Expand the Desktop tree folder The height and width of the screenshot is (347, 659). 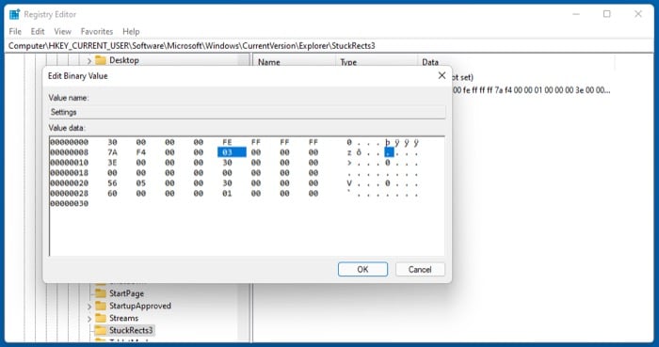89,61
